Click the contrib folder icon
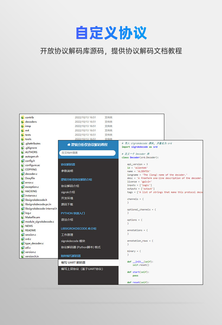 click(22, 118)
